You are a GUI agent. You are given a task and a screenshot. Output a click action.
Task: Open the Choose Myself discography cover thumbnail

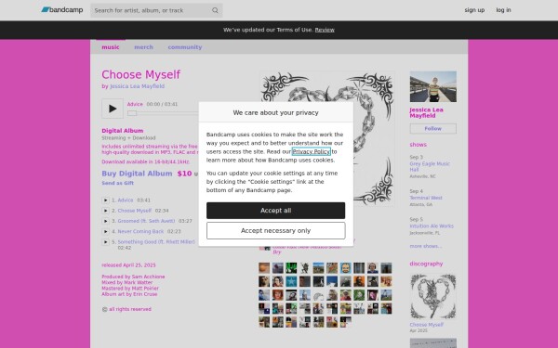point(432,297)
